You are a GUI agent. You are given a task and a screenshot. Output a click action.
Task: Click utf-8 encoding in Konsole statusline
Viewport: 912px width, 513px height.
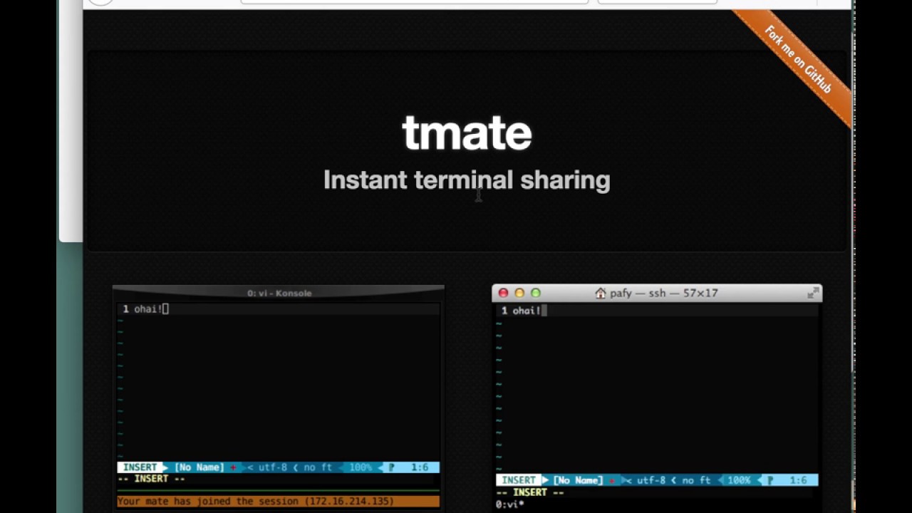click(272, 467)
